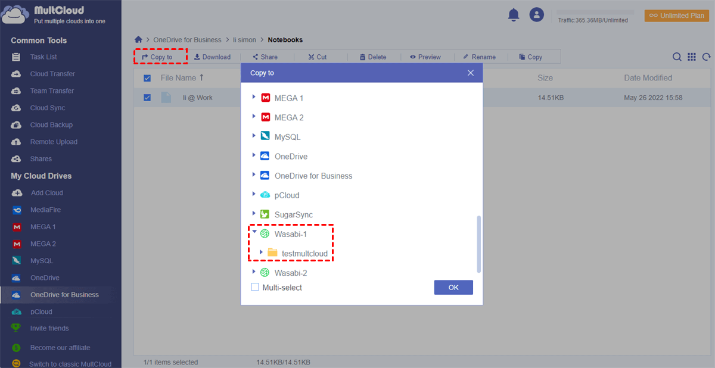Click Copy to in toolbar
This screenshot has width=715, height=368.
tap(157, 57)
